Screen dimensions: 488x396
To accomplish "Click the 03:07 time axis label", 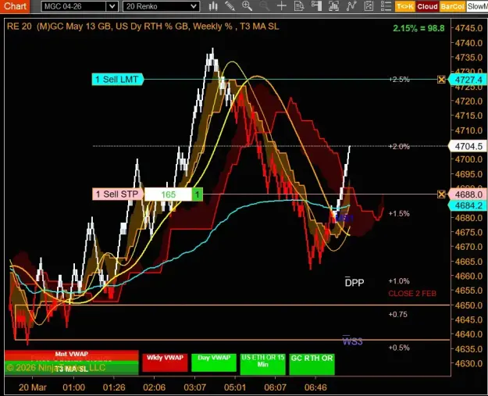I will tap(195, 387).
